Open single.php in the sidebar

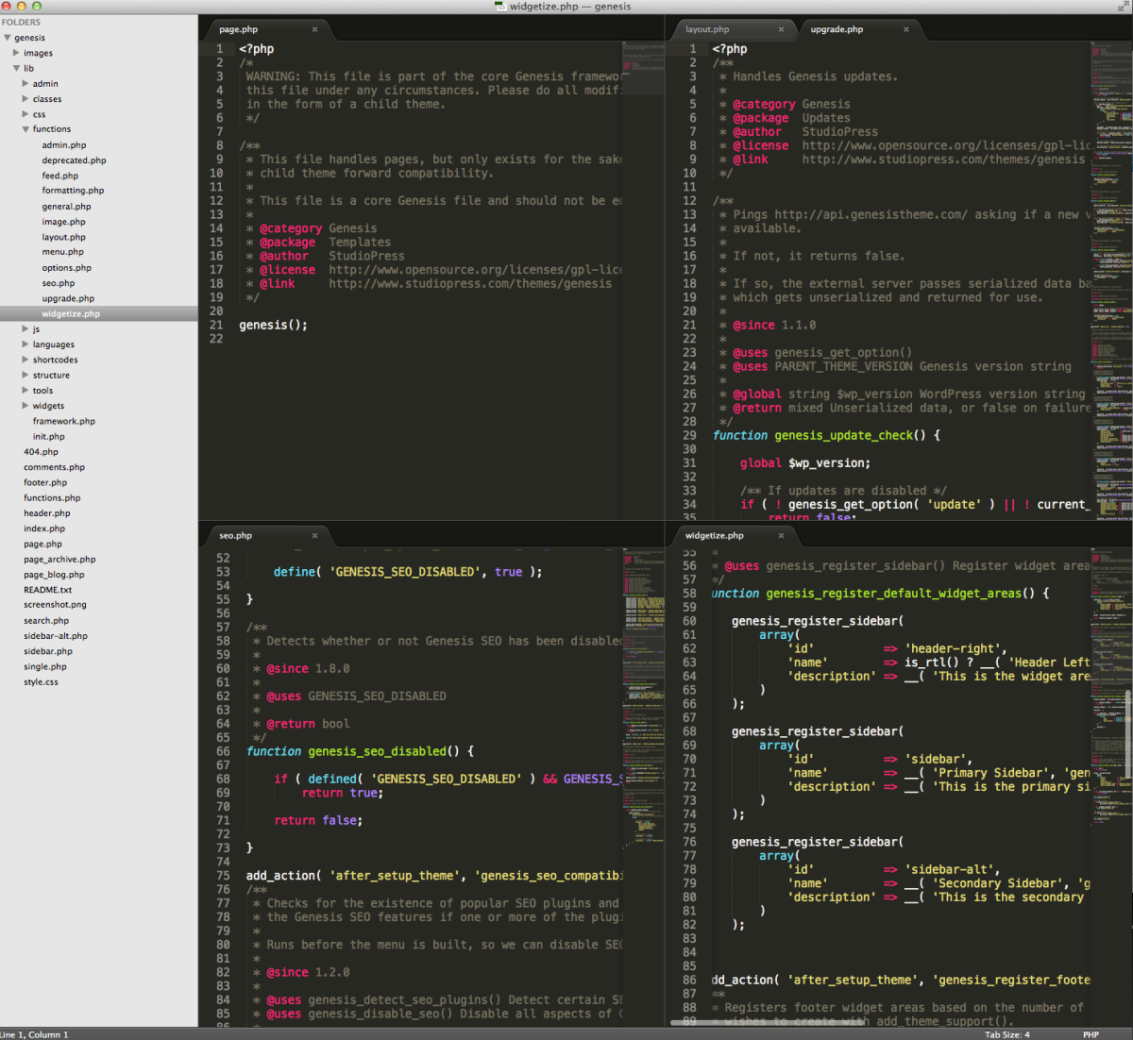45,666
